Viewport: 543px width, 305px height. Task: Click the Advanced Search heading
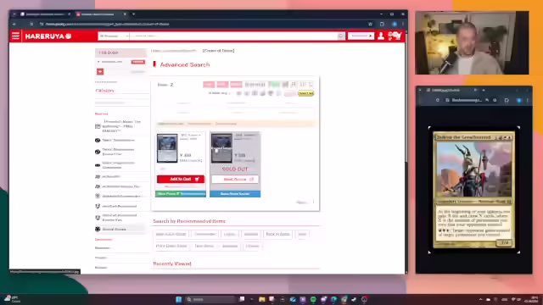185,64
